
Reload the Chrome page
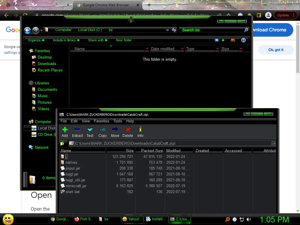coord(25,15)
